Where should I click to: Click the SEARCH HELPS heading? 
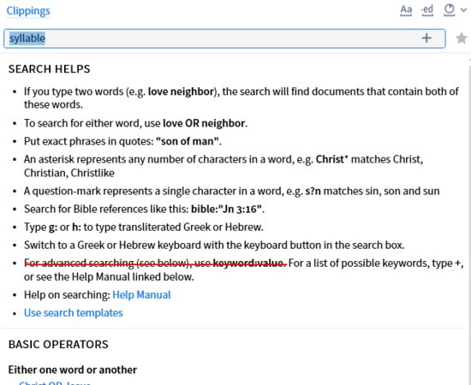(50, 69)
